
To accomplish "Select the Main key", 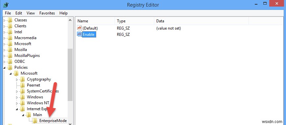I will click(x=37, y=115).
